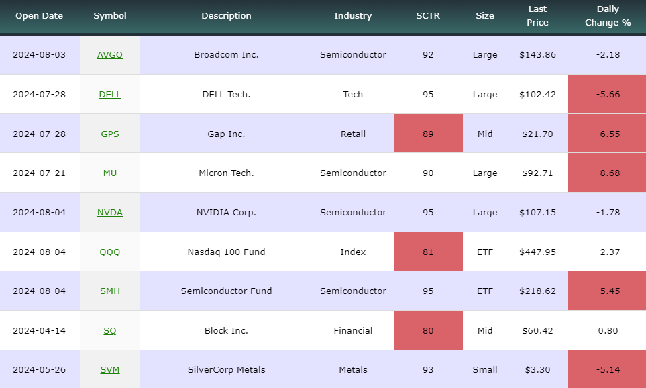Select the Gap Inc. description cell
The image size is (646, 388).
pyautogui.click(x=226, y=134)
